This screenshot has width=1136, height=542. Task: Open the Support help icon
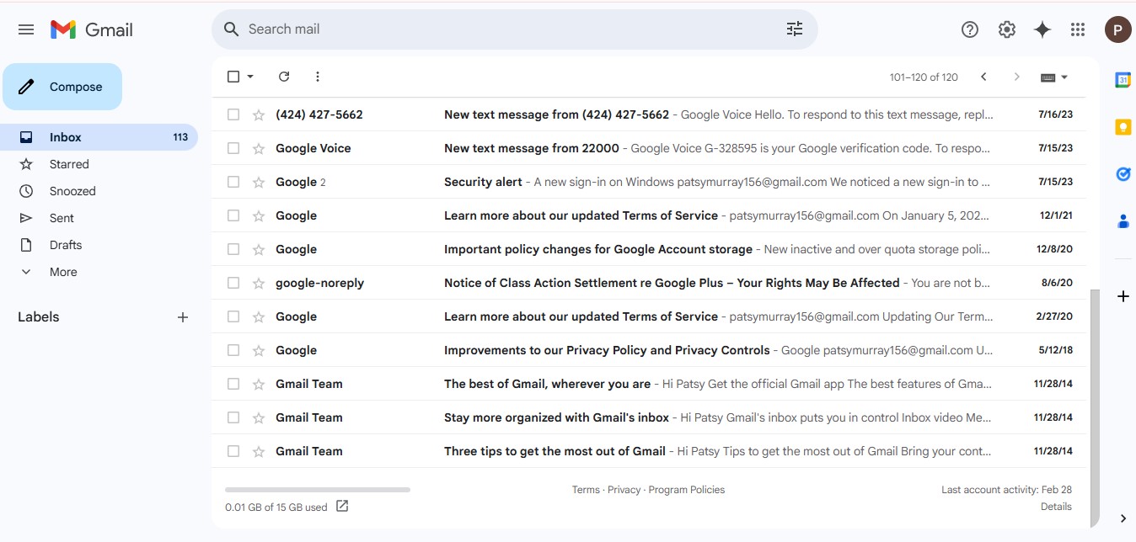[970, 29]
